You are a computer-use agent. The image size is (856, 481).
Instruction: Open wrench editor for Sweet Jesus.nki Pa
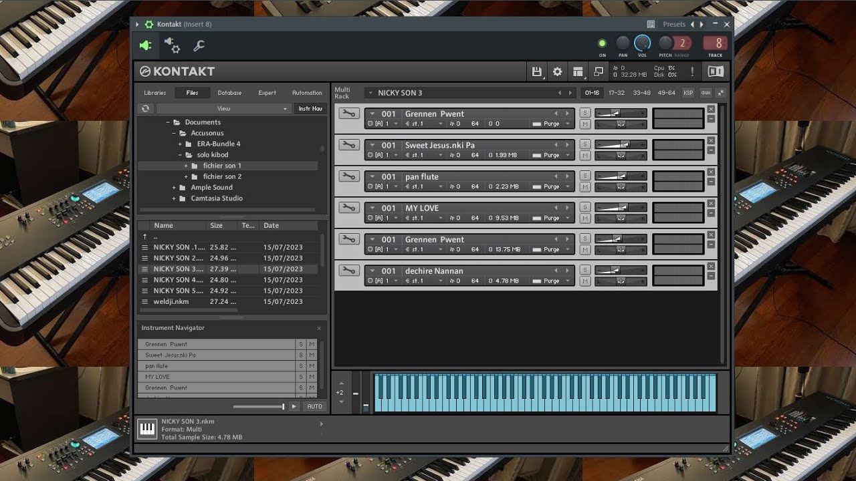pos(348,145)
